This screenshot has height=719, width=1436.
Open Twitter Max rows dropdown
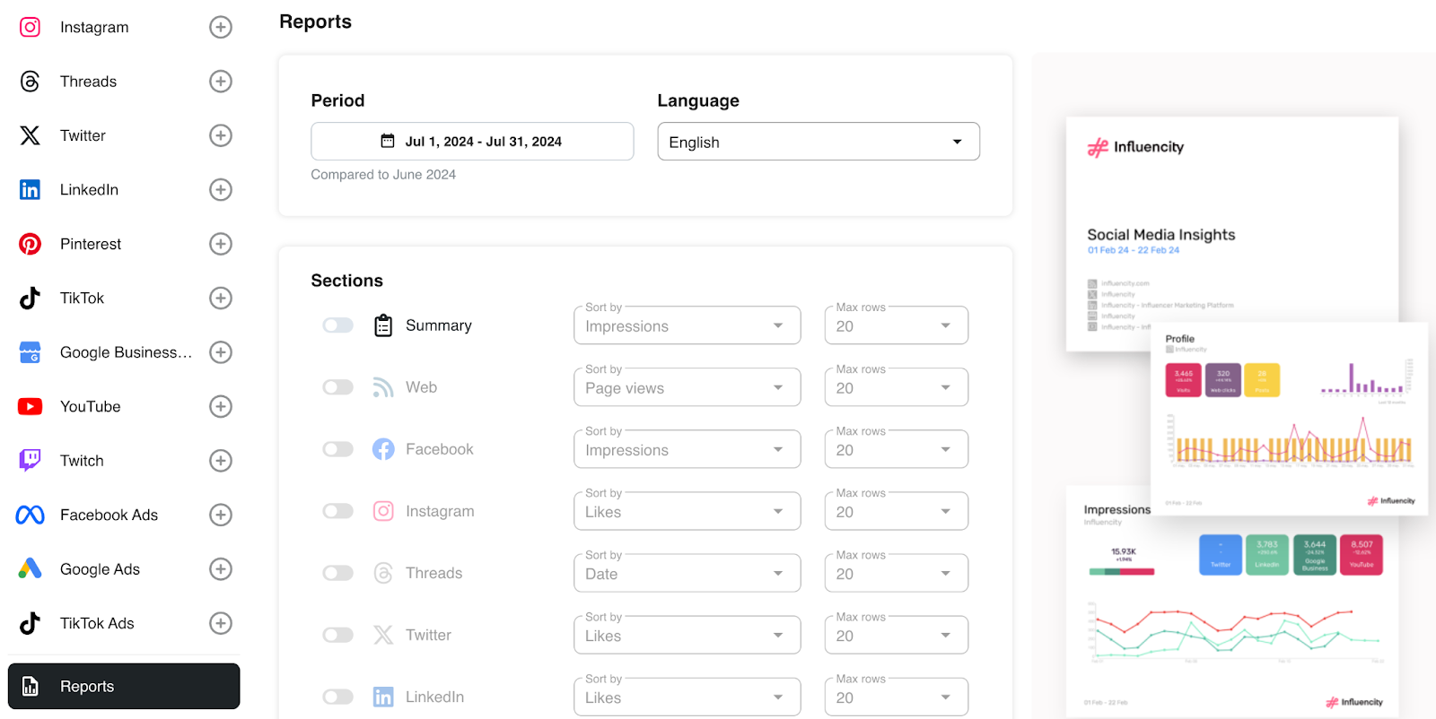897,635
